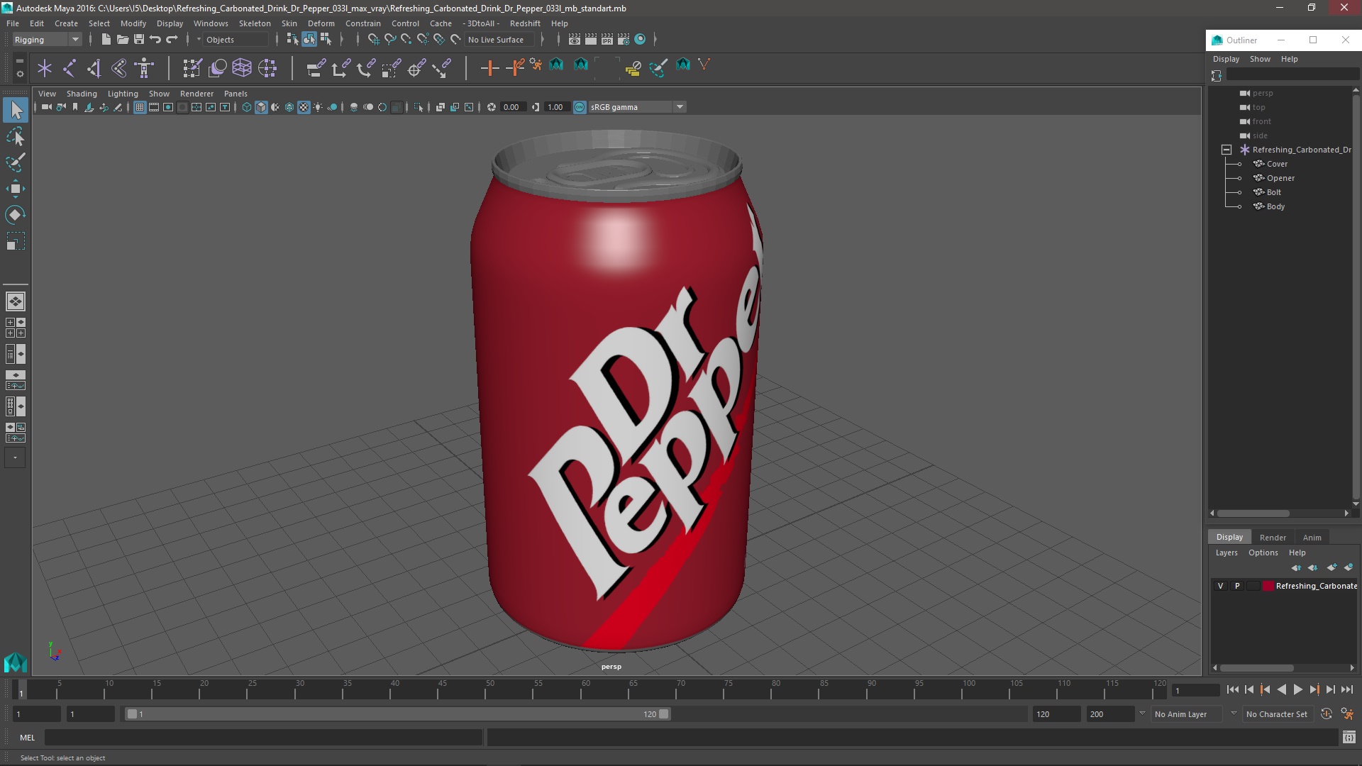Toggle select by object type mode icon
The height and width of the screenshot is (766, 1362).
(x=309, y=39)
